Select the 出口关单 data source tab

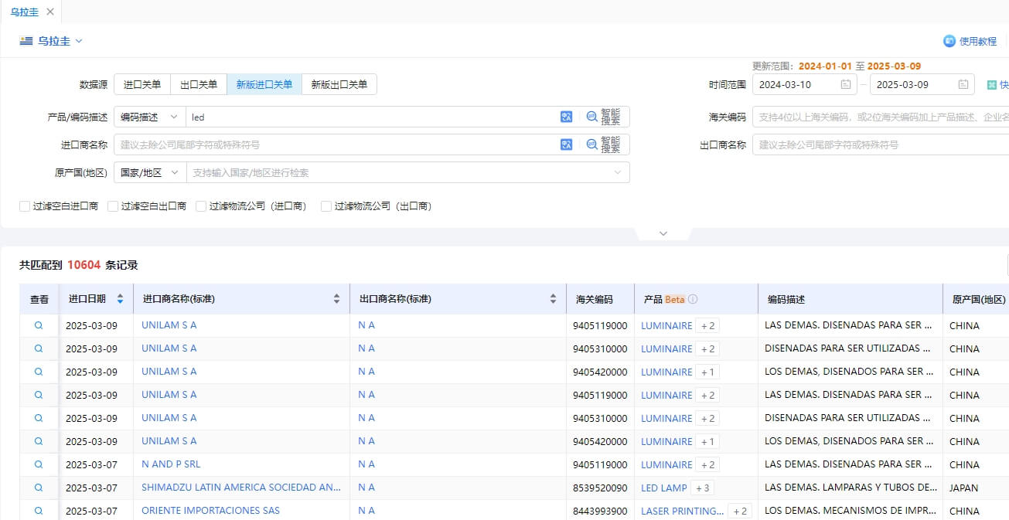click(199, 84)
